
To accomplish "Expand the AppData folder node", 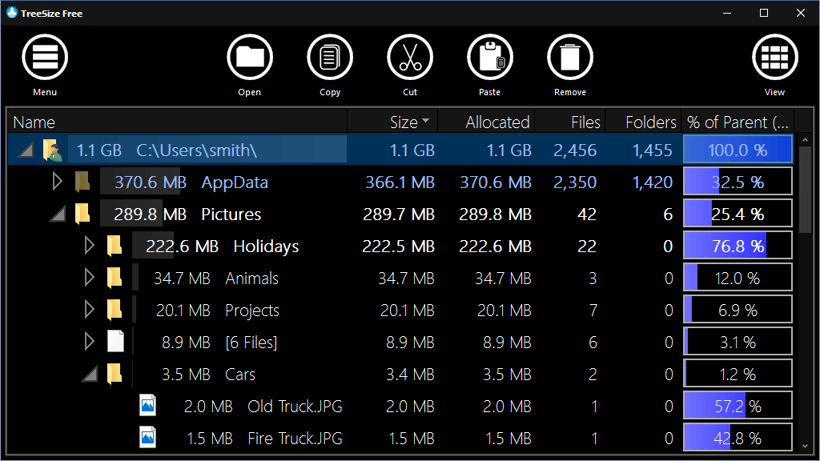I will [x=57, y=182].
